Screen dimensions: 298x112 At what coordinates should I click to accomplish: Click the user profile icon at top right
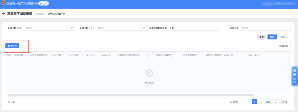point(262,4)
